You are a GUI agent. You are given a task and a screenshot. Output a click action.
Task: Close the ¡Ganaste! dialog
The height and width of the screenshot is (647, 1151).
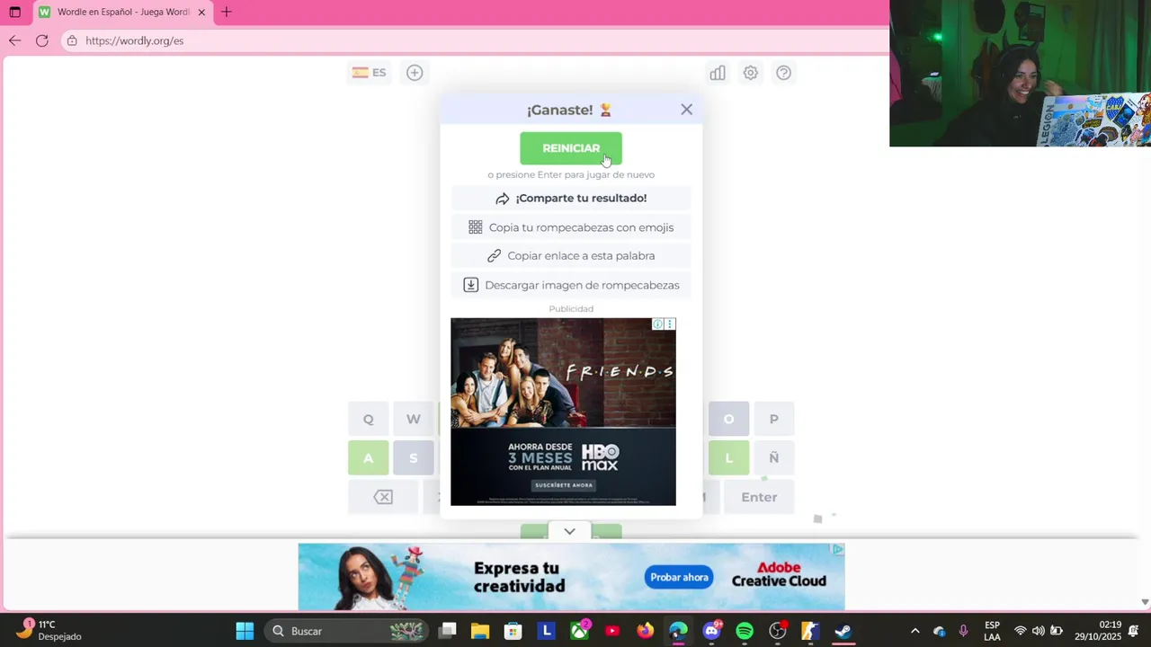686,110
